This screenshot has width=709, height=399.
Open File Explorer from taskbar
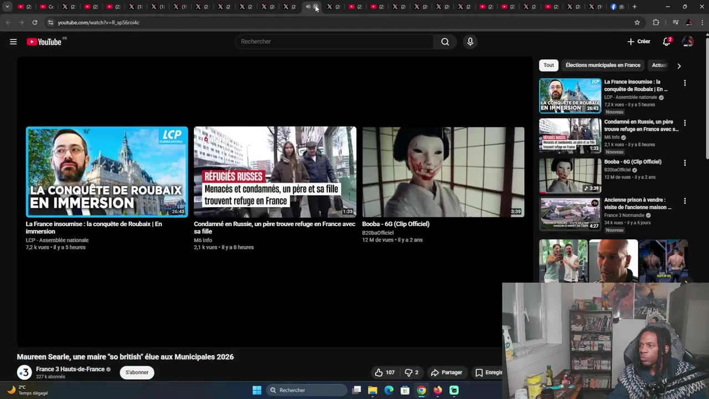(x=373, y=390)
